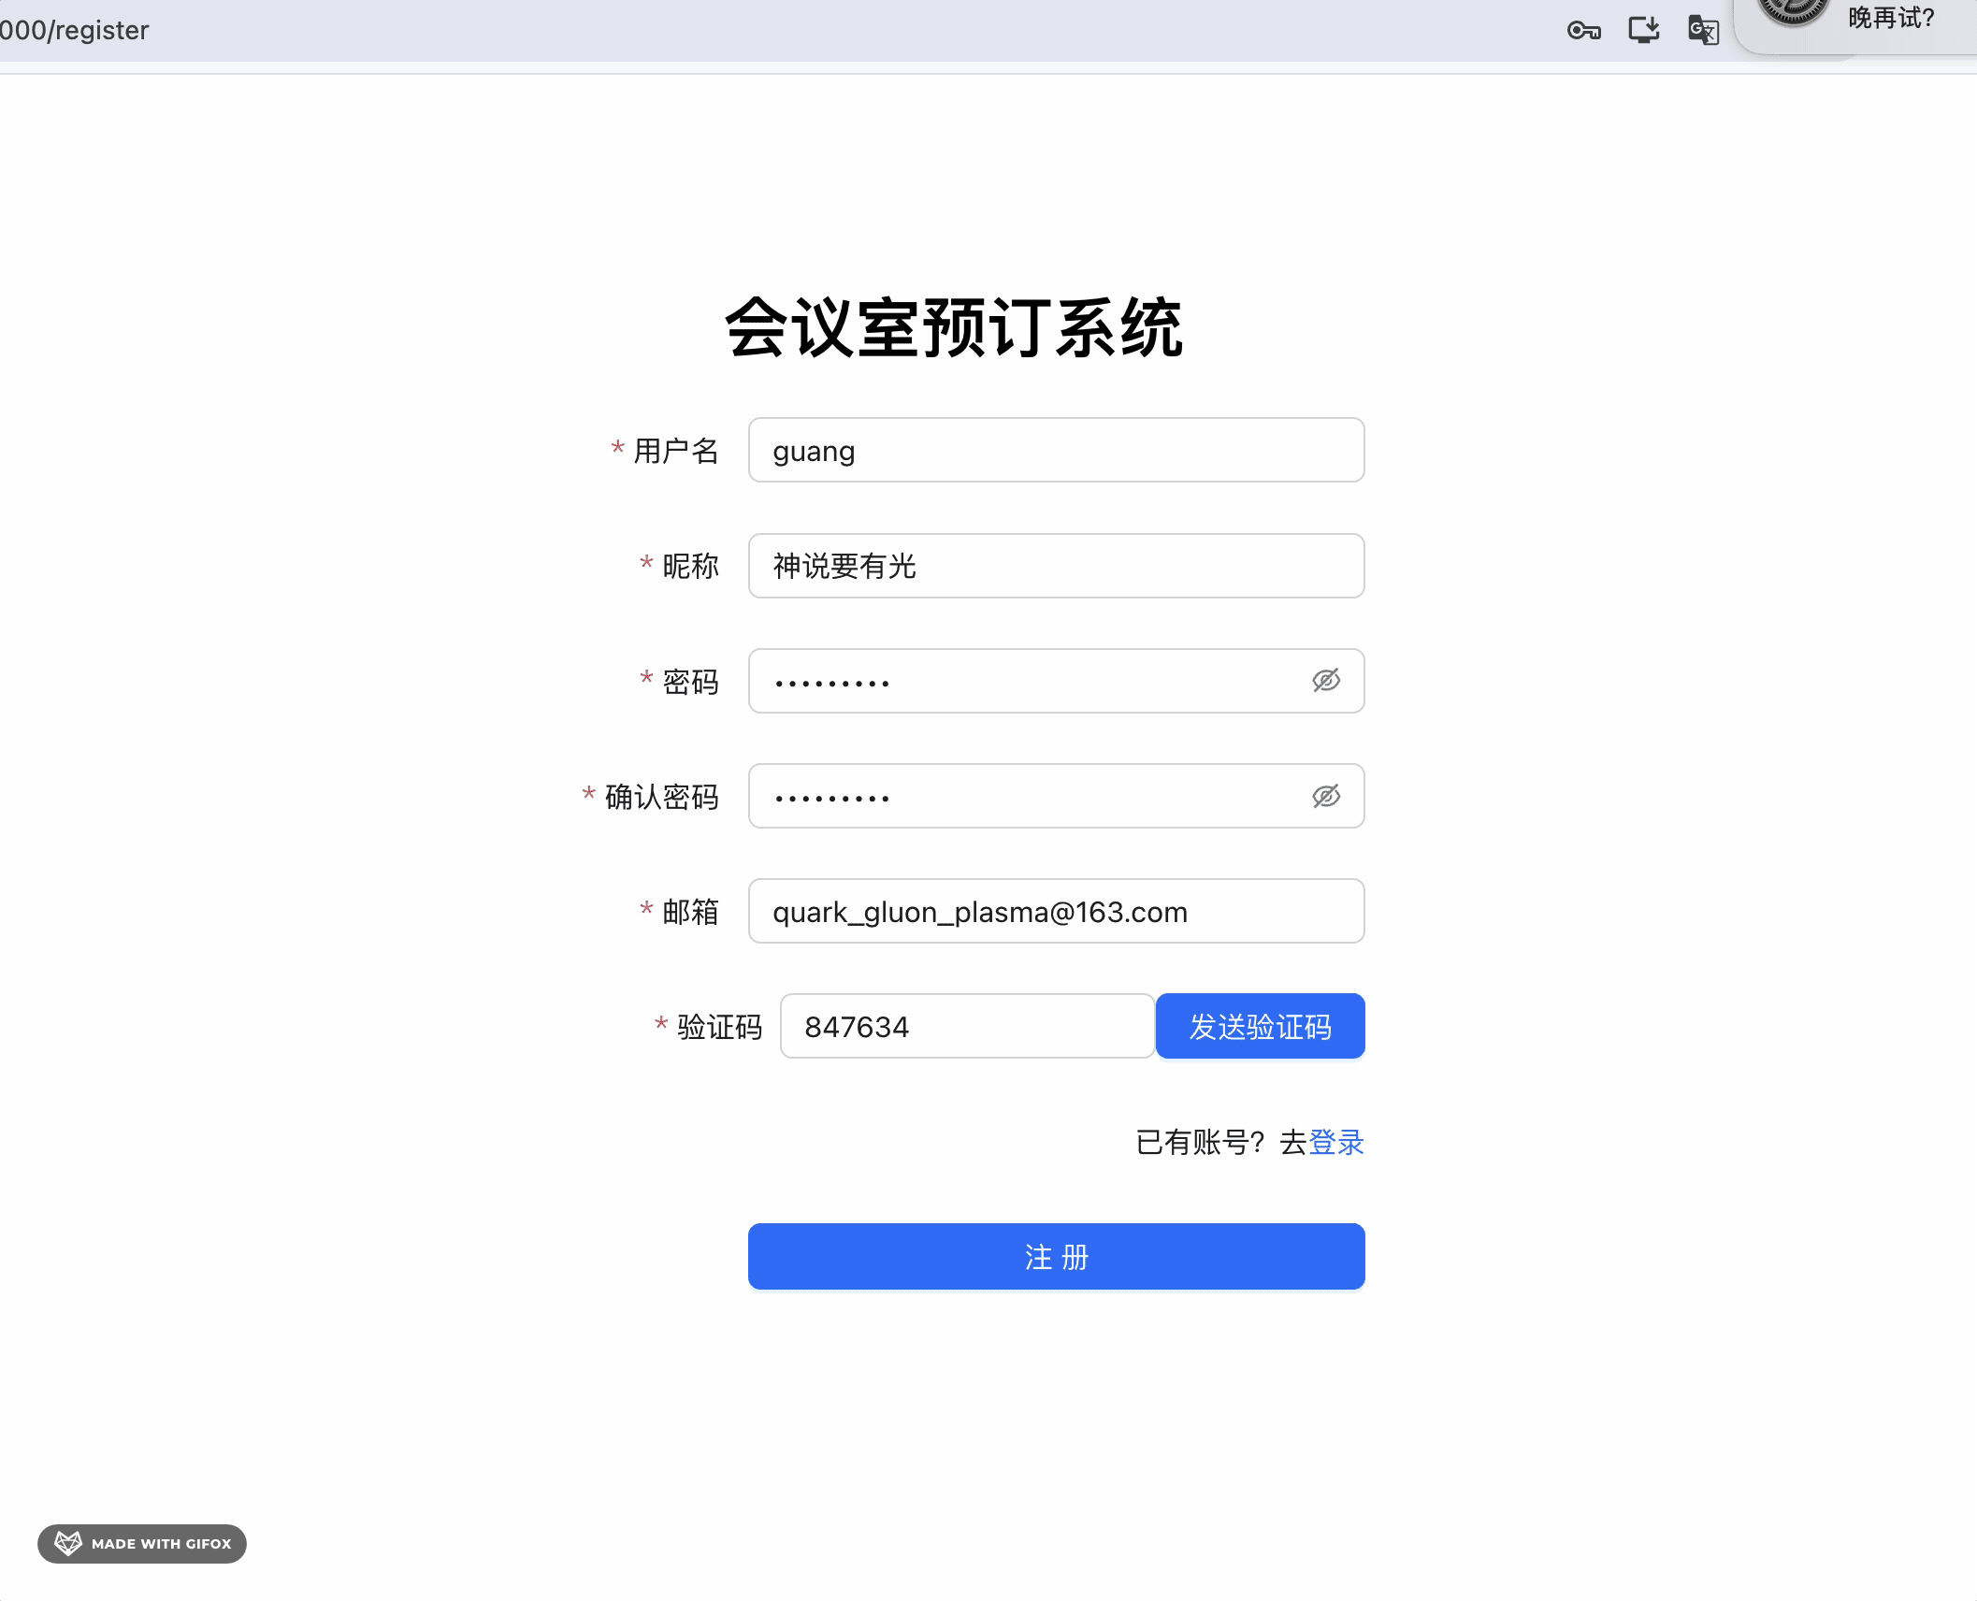Follow the 登录 link
Viewport: 1977px width, 1601px height.
pos(1335,1142)
